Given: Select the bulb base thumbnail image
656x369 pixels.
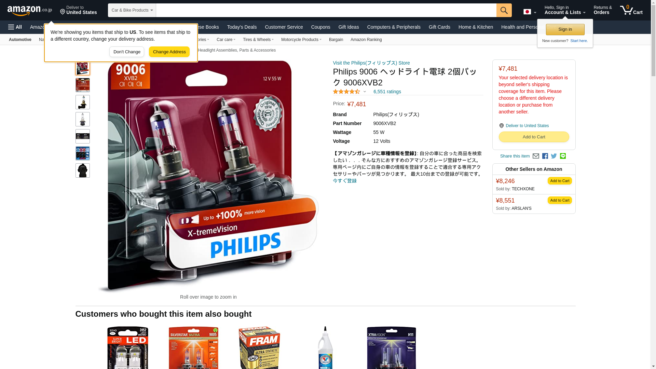Looking at the screenshot, I should tap(83, 170).
